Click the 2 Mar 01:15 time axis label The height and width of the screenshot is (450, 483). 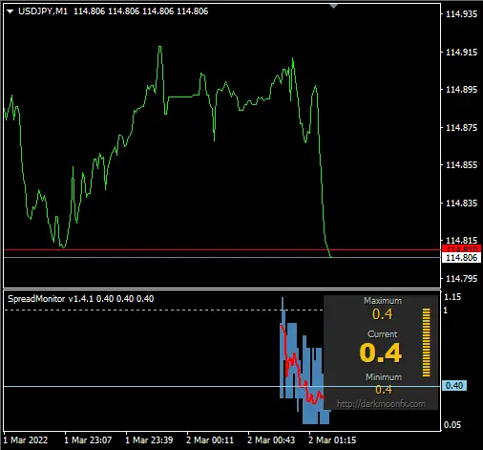pos(332,440)
